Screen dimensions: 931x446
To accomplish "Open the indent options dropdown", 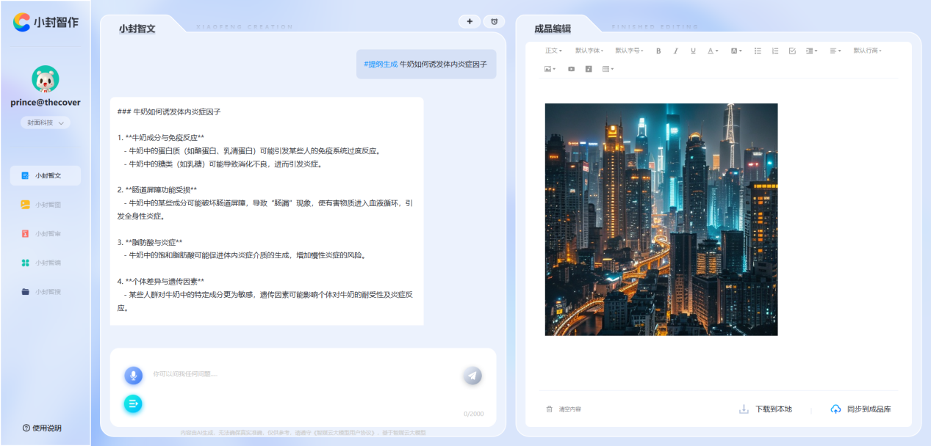I will tap(811, 51).
